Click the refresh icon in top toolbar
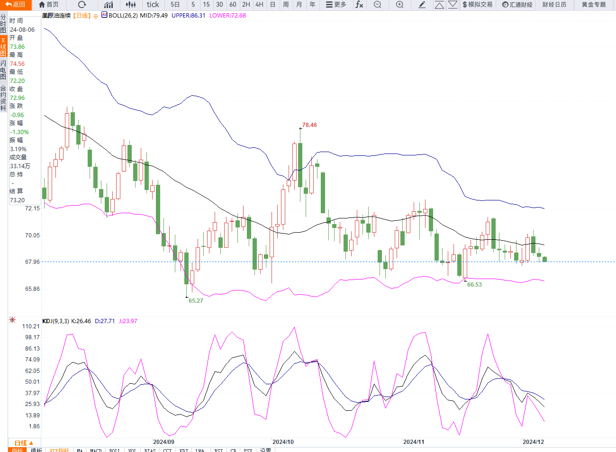 tap(82, 5)
